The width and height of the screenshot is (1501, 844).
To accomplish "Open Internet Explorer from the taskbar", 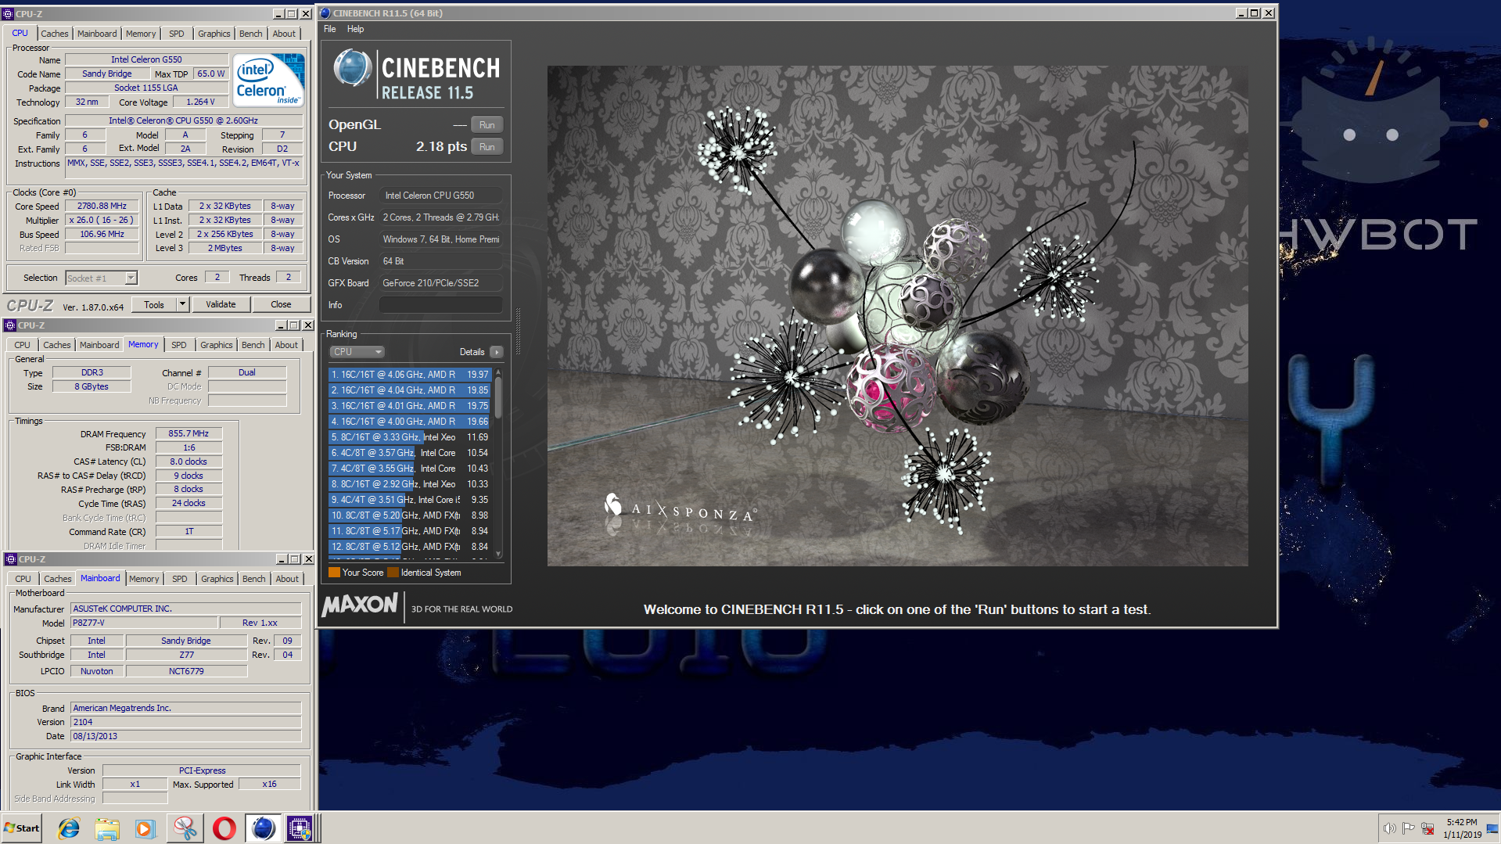I will pyautogui.click(x=69, y=828).
